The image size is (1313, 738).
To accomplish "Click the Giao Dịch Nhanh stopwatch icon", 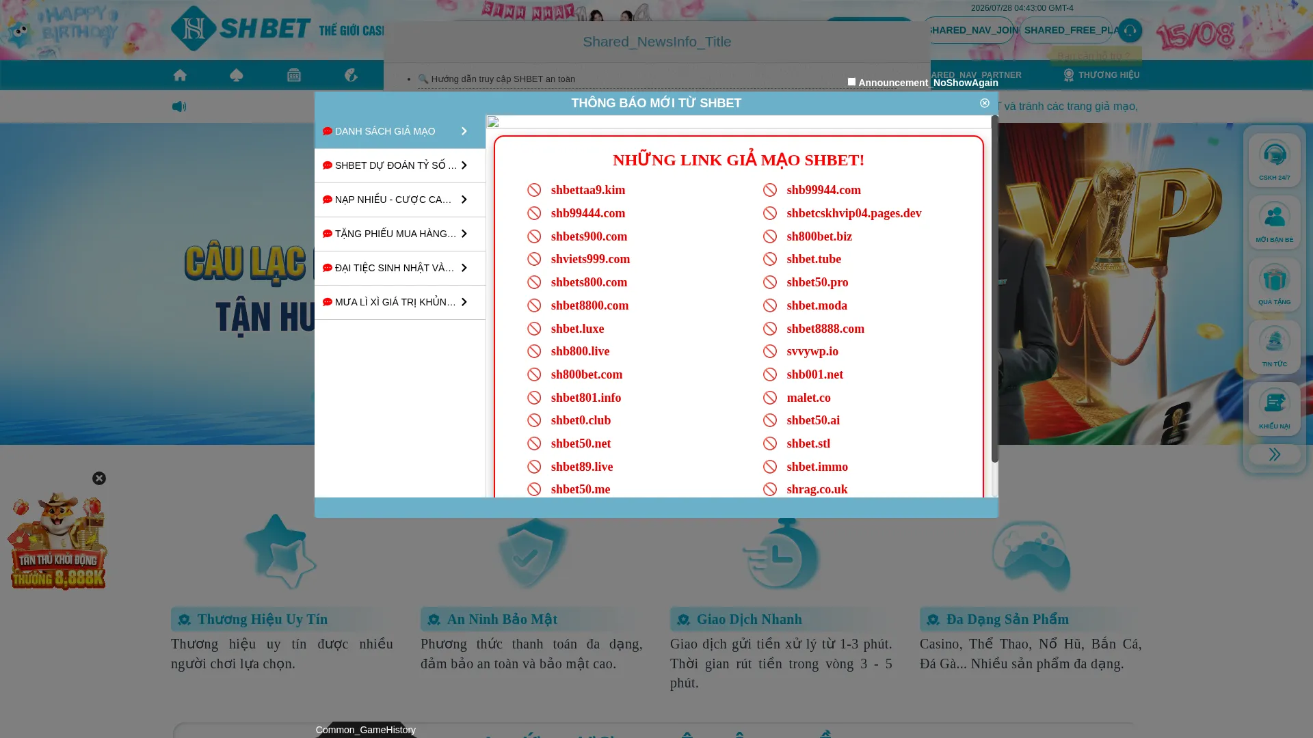I will click(781, 553).
